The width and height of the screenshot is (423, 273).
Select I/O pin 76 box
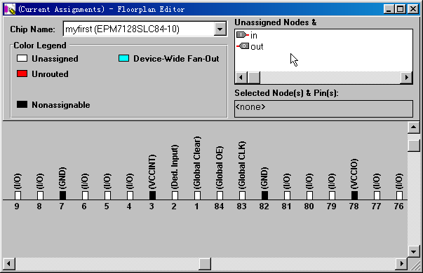click(400, 195)
